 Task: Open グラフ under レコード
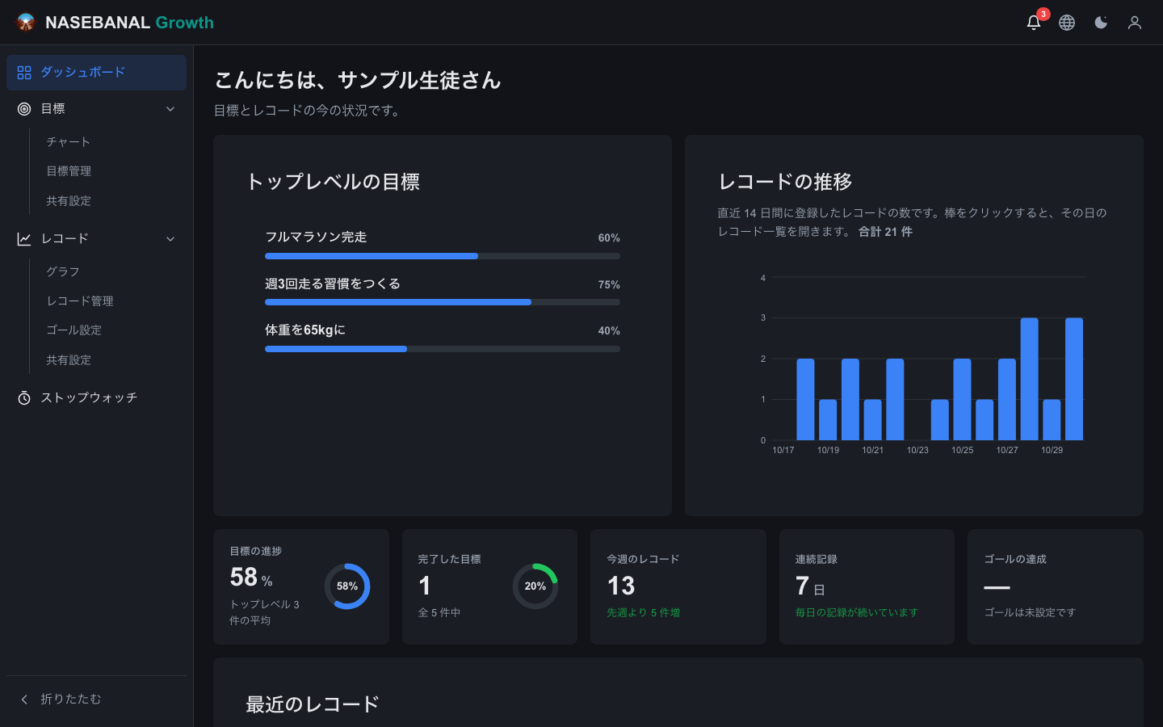pyautogui.click(x=63, y=272)
